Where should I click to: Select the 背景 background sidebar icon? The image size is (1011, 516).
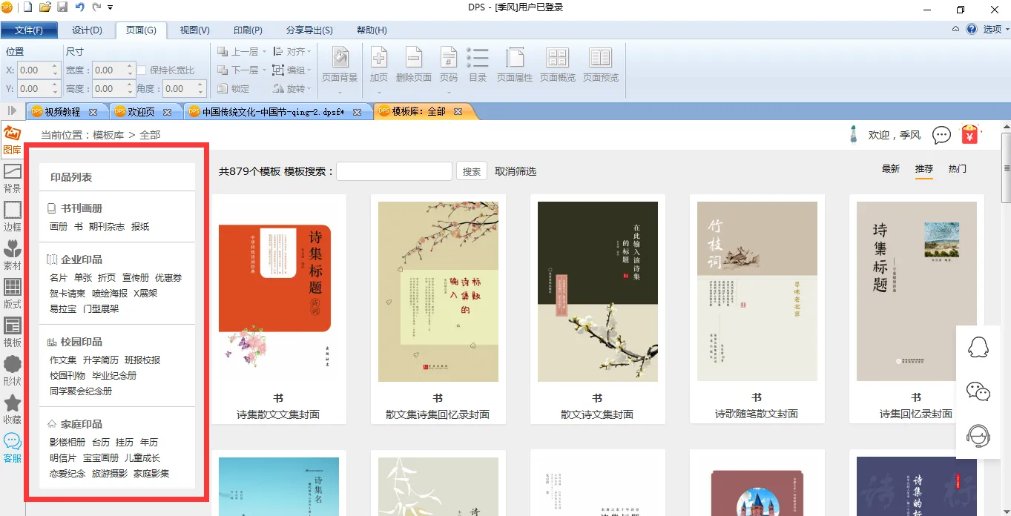pos(12,178)
